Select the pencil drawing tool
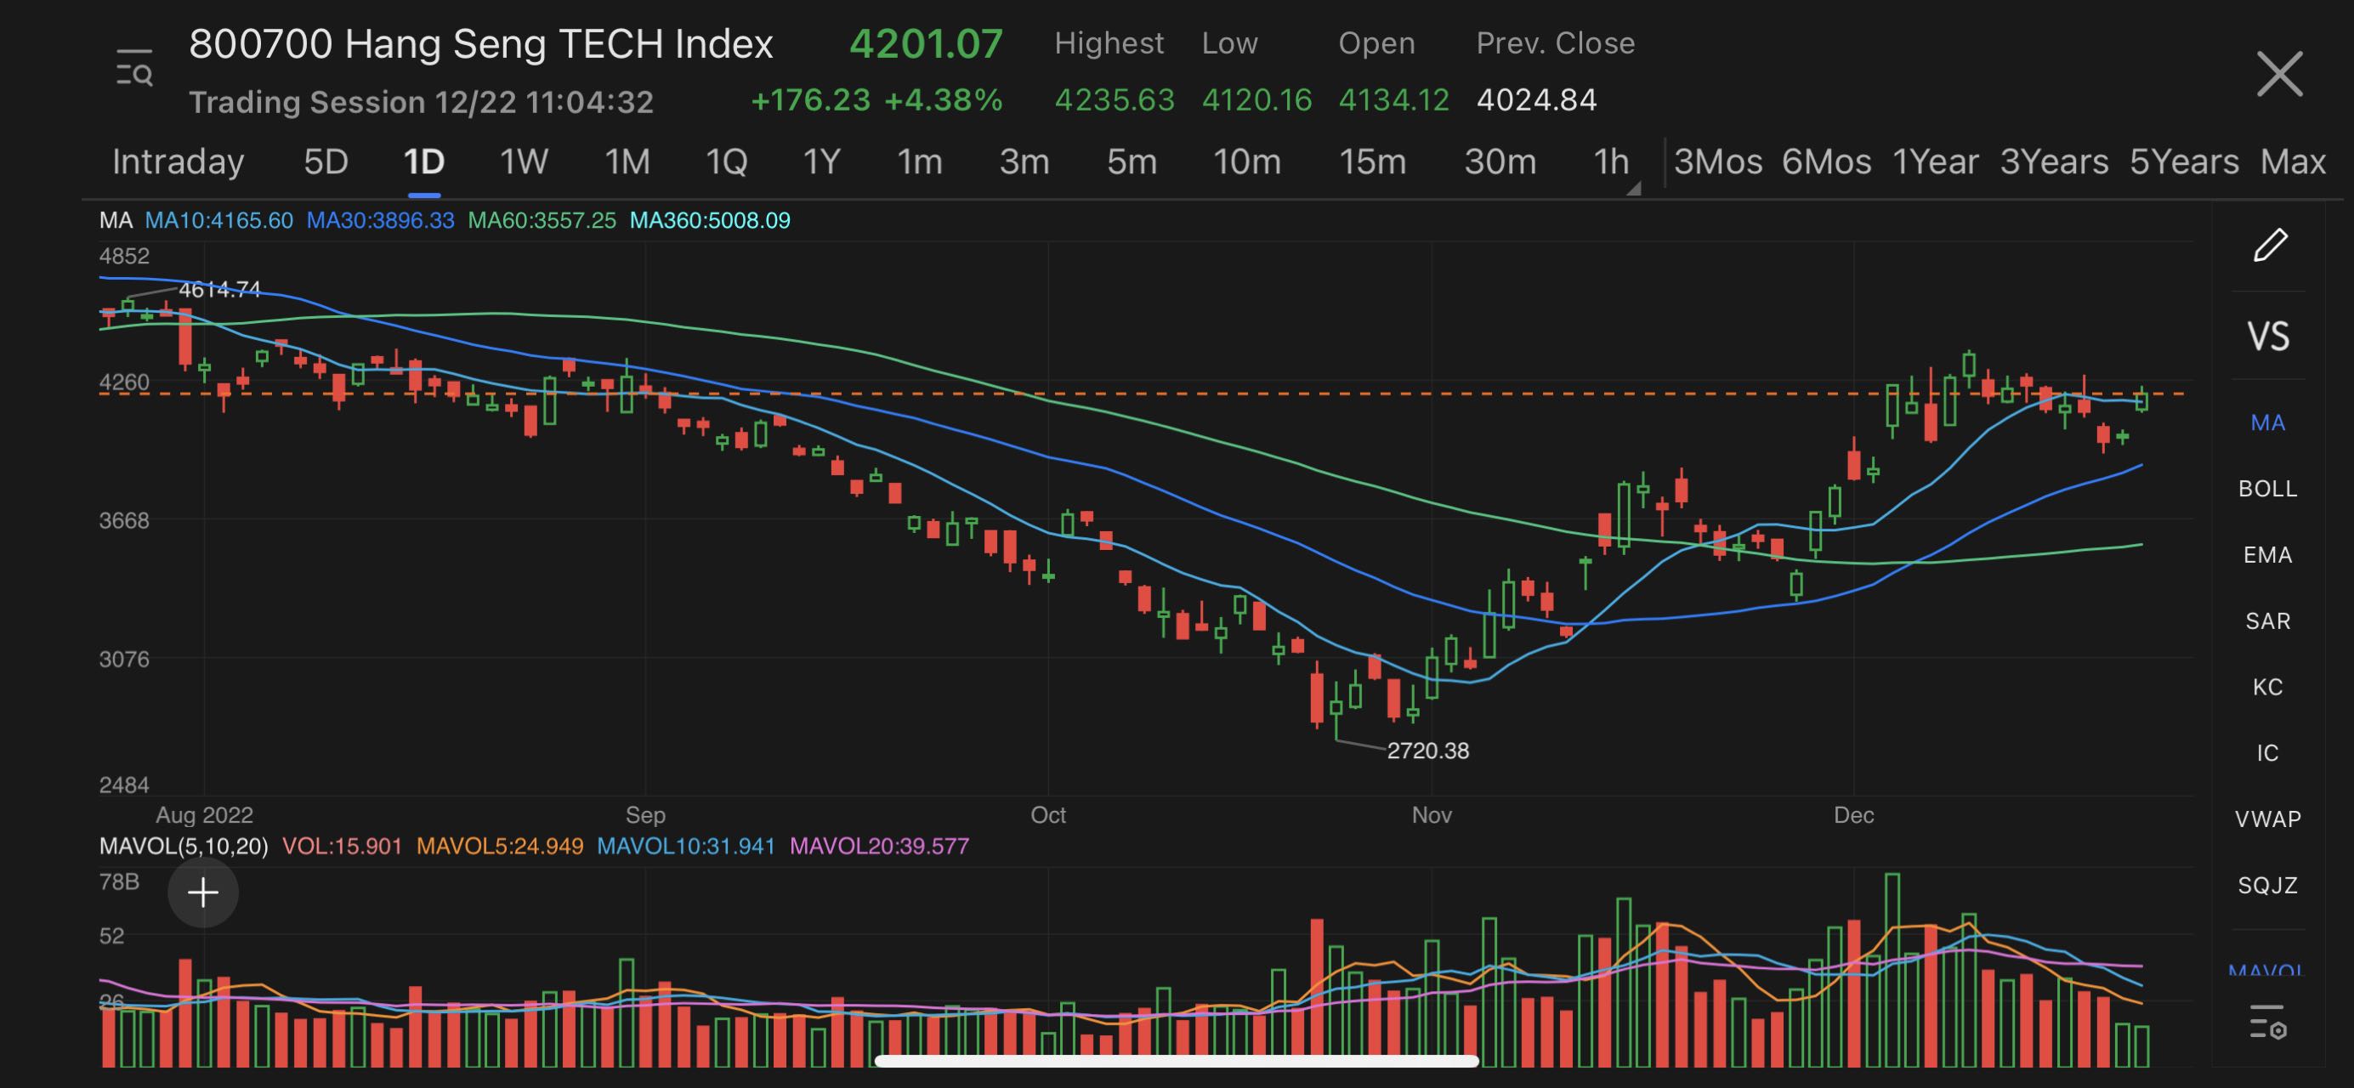This screenshot has height=1088, width=2354. coord(2269,245)
